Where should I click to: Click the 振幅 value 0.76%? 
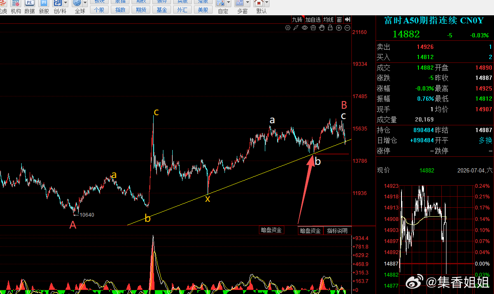(x=426, y=99)
